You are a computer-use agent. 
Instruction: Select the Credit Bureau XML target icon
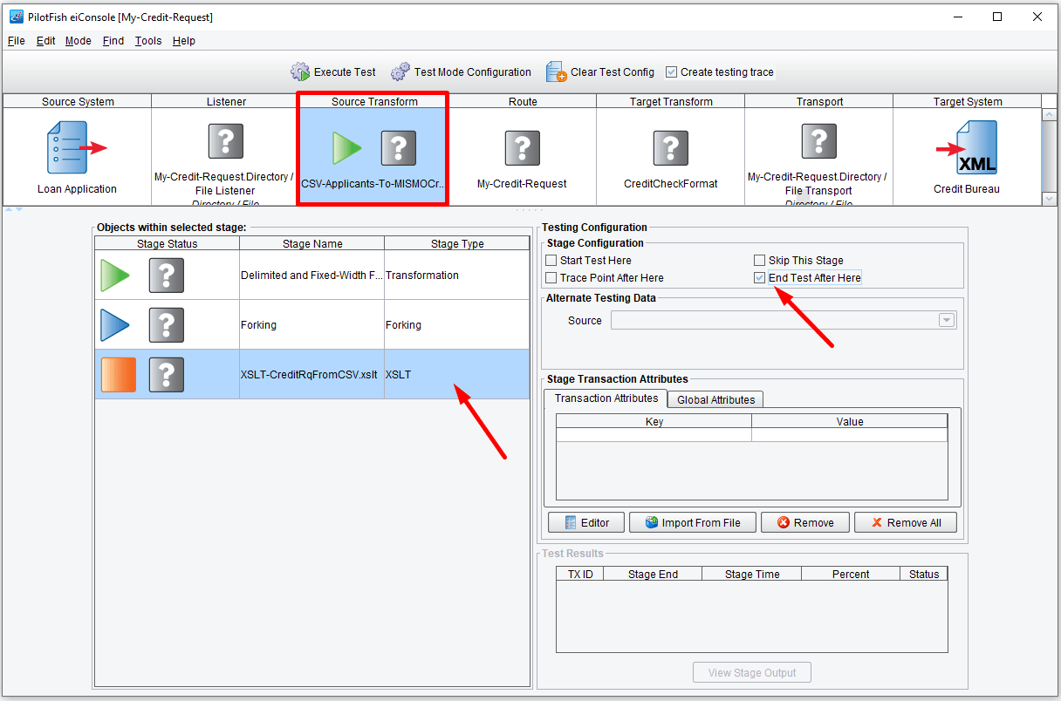click(x=968, y=147)
